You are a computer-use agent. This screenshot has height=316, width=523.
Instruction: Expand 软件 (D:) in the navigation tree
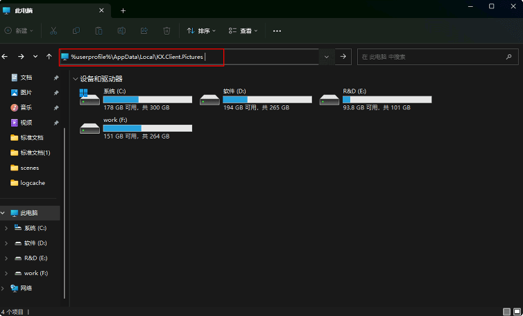6,243
